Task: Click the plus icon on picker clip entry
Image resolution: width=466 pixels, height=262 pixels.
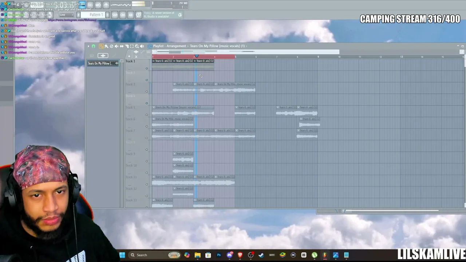Action: (116, 63)
